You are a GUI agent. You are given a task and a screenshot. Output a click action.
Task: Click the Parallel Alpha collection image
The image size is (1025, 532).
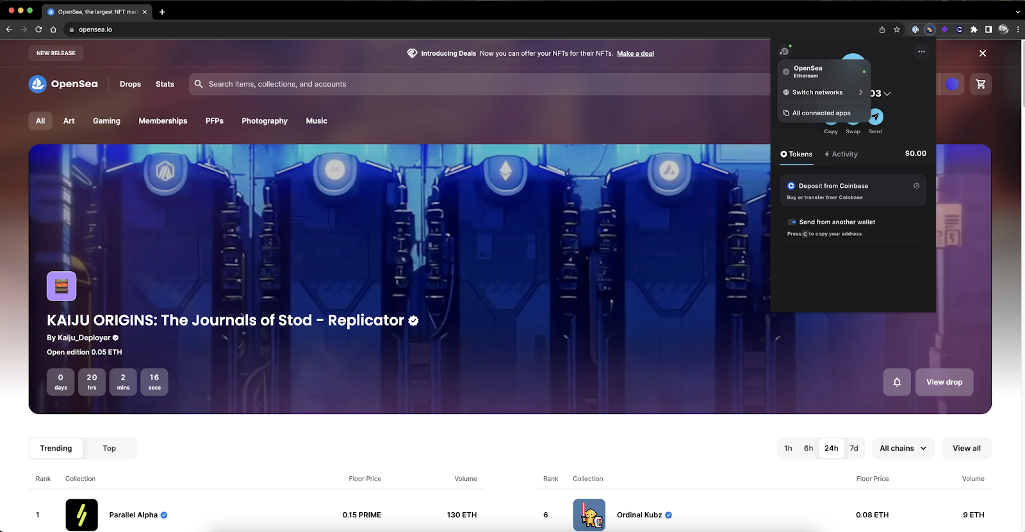tap(81, 515)
